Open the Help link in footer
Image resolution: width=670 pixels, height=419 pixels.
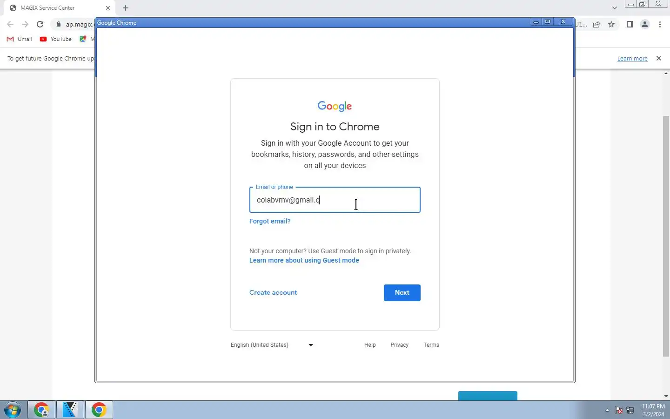tap(370, 345)
